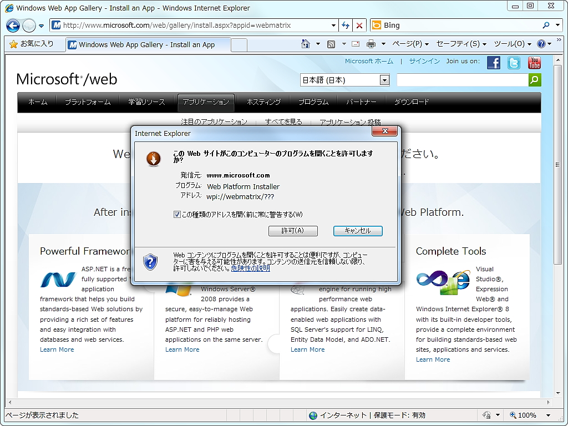
Task: Open the お気に入り favorites star button
Action: pyautogui.click(x=32, y=44)
